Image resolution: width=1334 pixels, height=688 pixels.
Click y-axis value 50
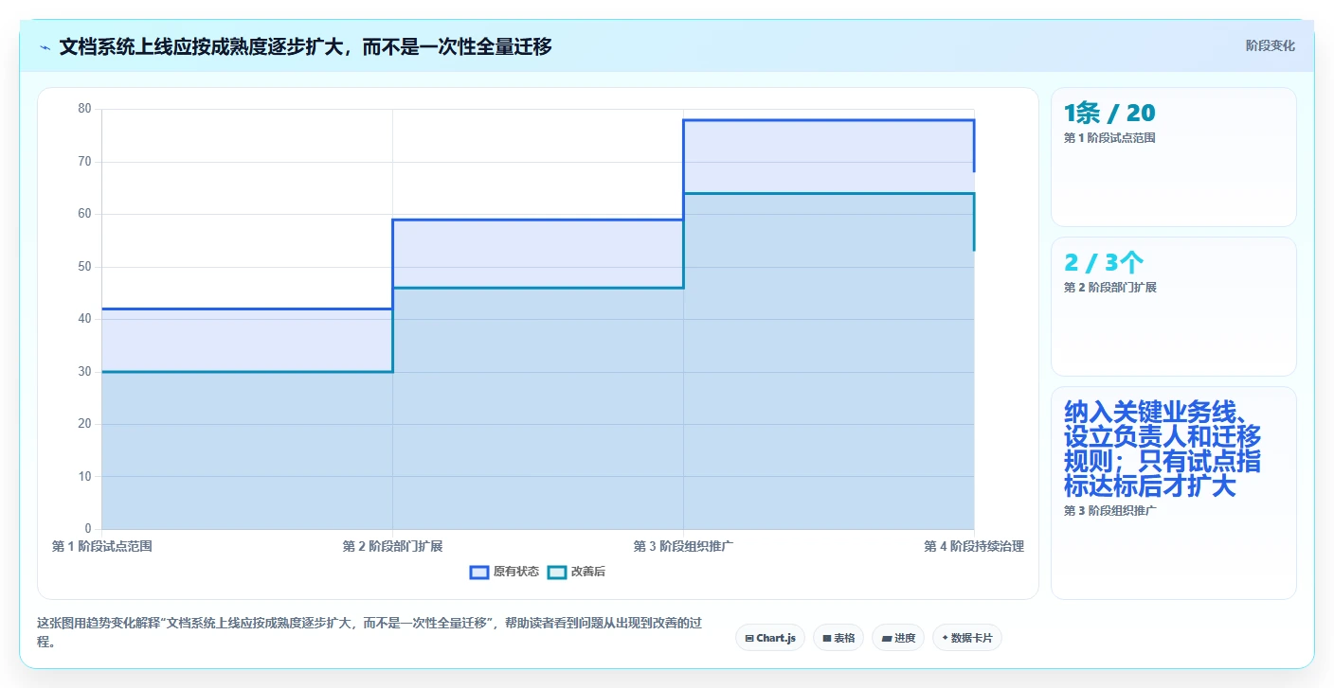(84, 267)
